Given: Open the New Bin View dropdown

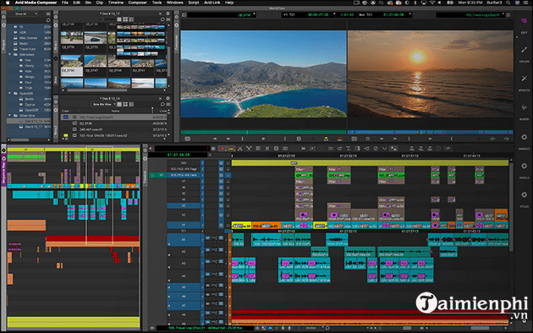Looking at the screenshot, I should click(x=104, y=104).
